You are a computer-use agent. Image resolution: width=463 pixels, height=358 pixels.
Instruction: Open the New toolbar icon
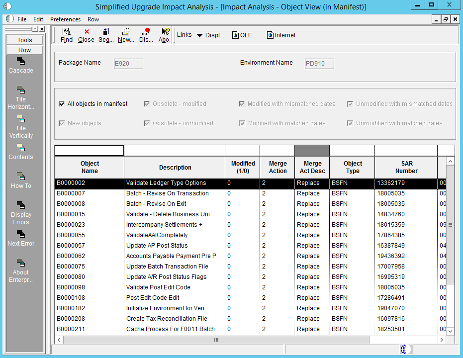(x=126, y=35)
